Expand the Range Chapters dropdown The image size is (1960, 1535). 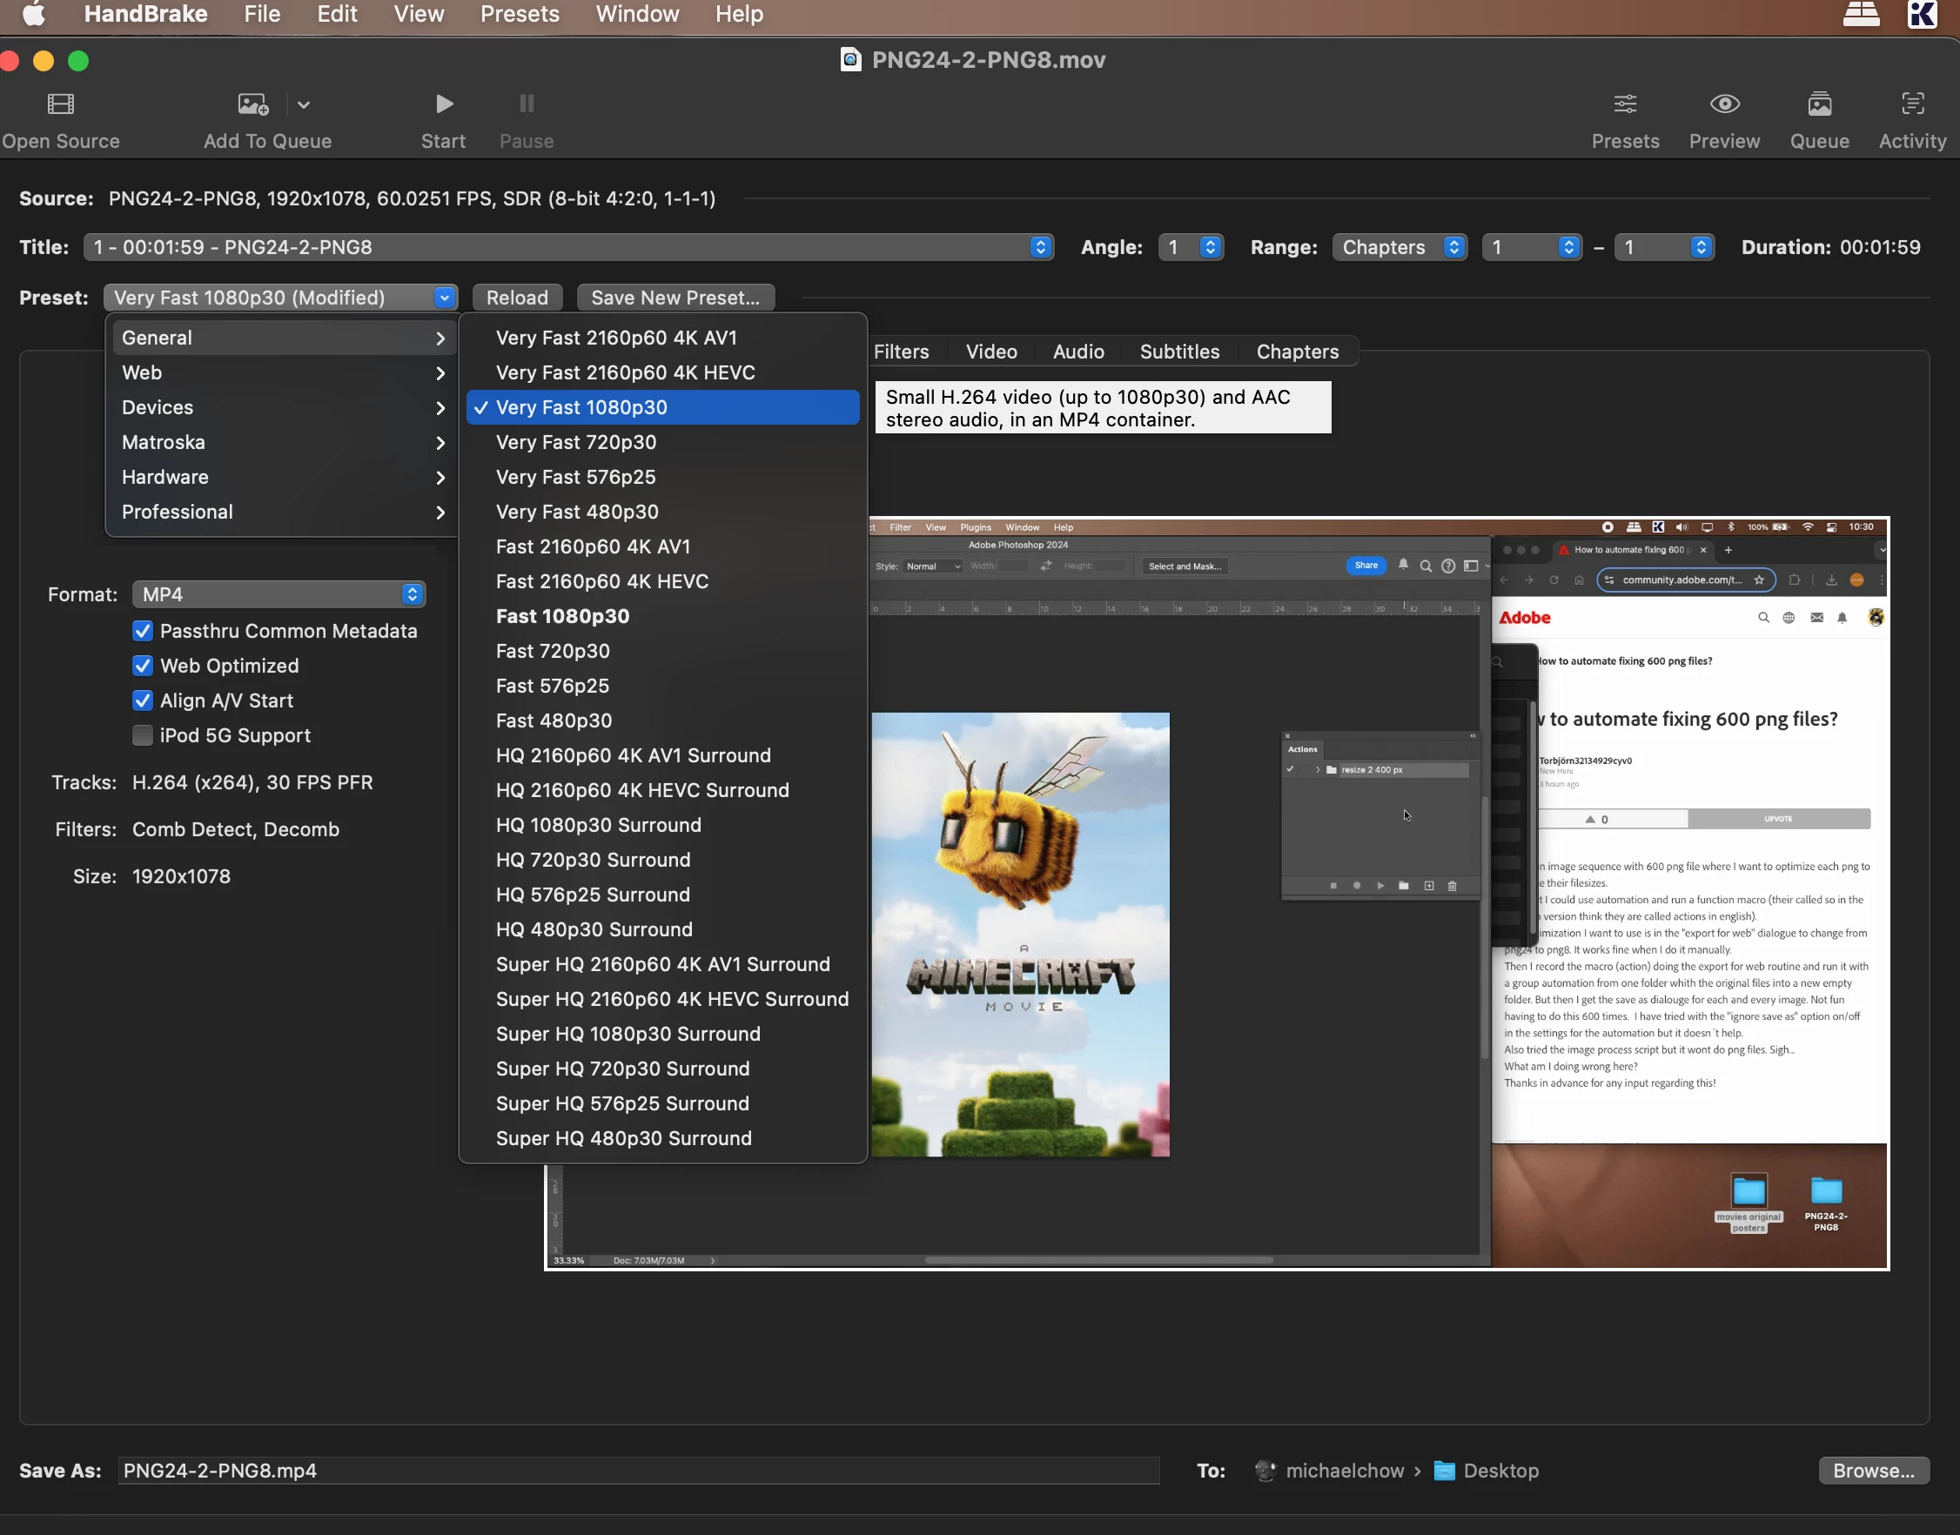[x=1400, y=247]
